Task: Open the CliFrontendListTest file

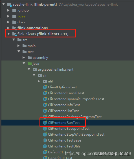Action: tap(63, 111)
